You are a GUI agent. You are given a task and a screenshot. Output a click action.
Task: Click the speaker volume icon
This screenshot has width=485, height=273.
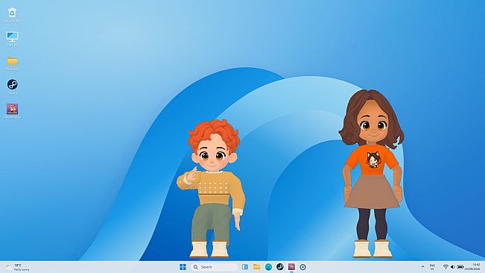(453, 267)
